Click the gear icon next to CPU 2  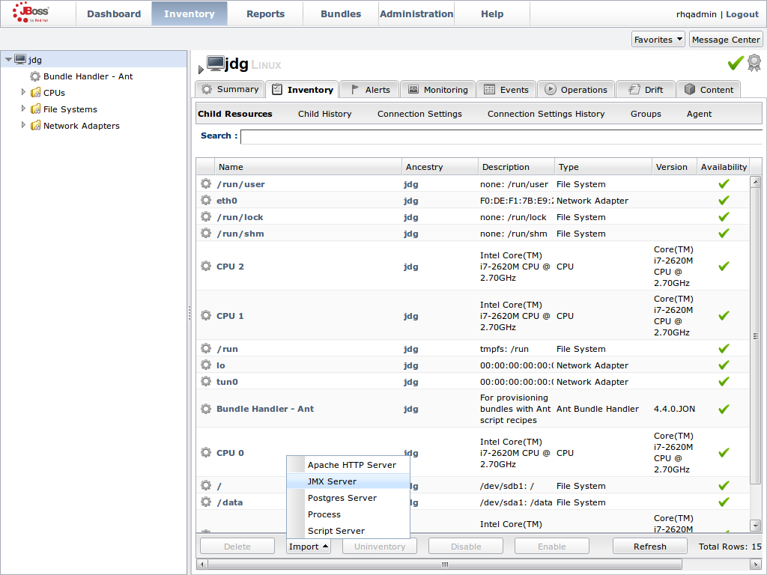point(206,267)
